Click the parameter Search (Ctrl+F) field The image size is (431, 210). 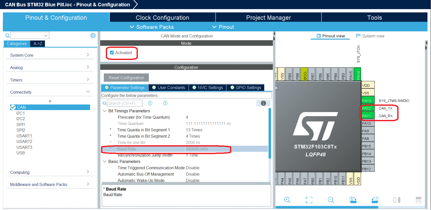click(124, 103)
